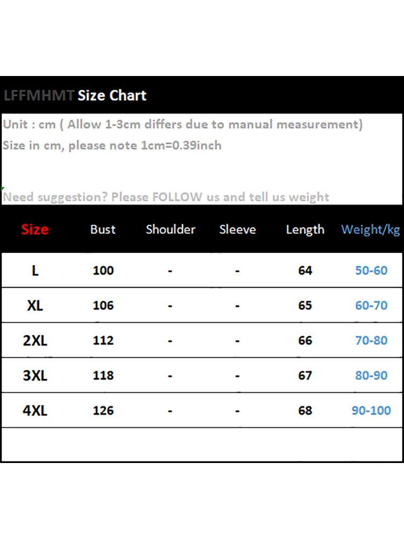Click the bust value 126
The width and height of the screenshot is (404, 539).
pyautogui.click(x=103, y=411)
